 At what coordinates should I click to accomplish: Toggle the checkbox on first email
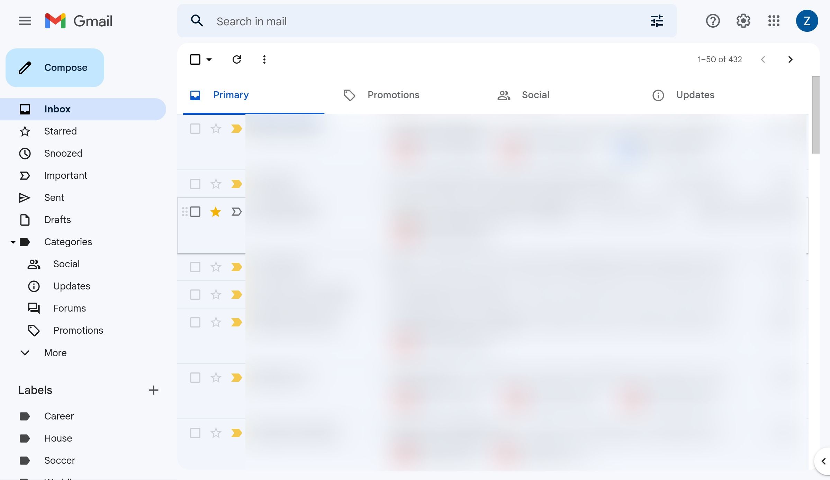tap(195, 129)
